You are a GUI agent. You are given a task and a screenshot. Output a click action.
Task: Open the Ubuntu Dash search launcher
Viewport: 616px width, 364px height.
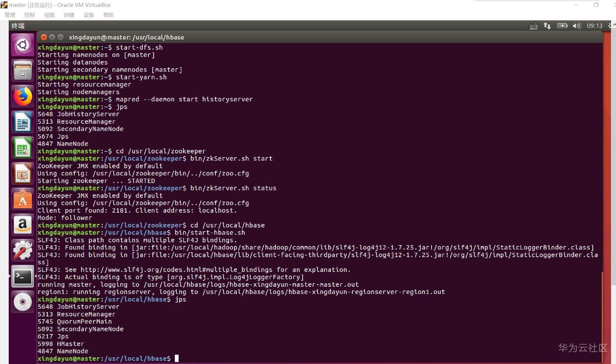pyautogui.click(x=23, y=45)
